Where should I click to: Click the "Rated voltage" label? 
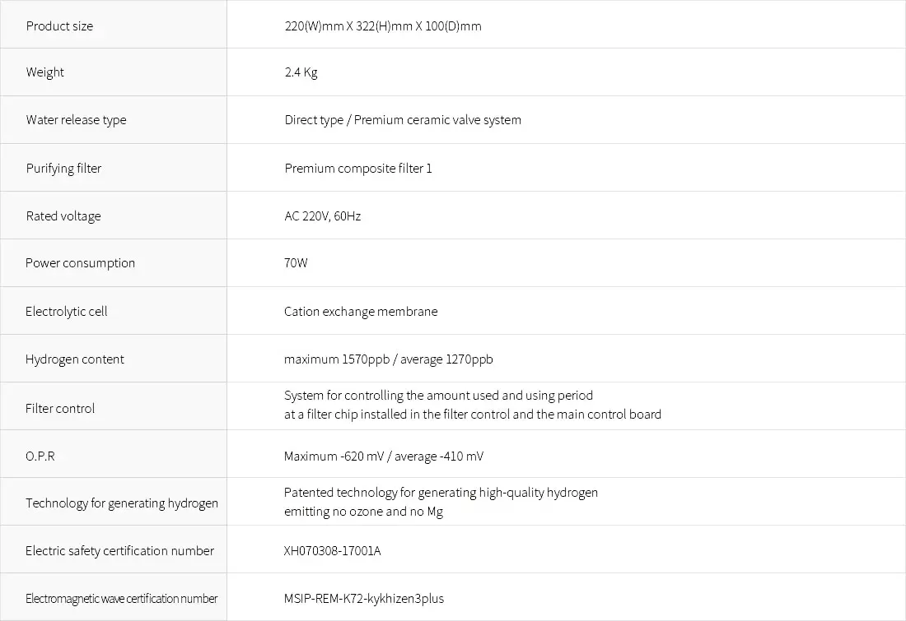[63, 216]
